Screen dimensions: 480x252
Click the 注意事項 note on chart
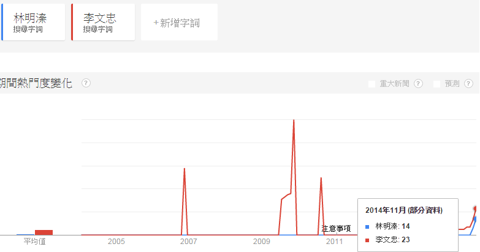(336, 229)
